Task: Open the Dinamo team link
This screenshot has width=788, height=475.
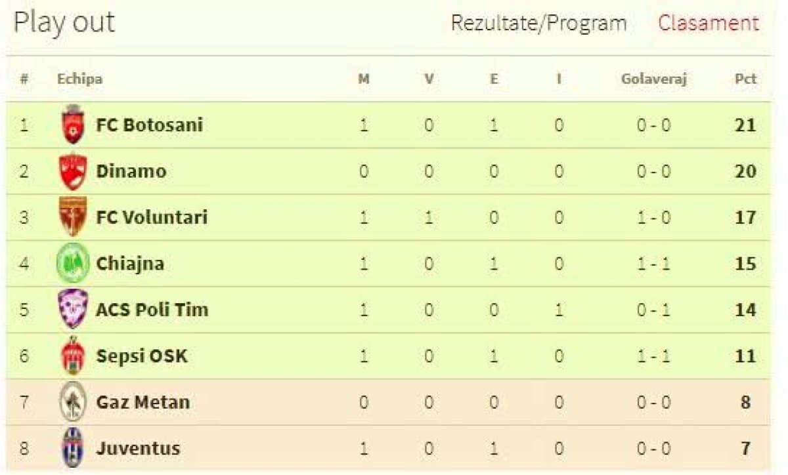Action: tap(131, 171)
